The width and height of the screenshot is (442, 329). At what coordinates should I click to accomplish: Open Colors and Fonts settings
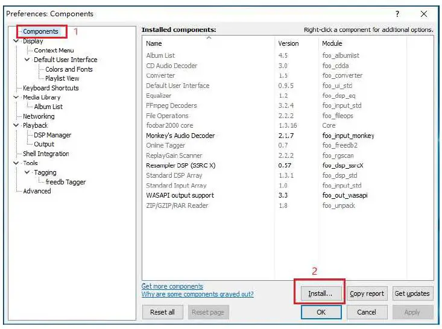click(69, 69)
